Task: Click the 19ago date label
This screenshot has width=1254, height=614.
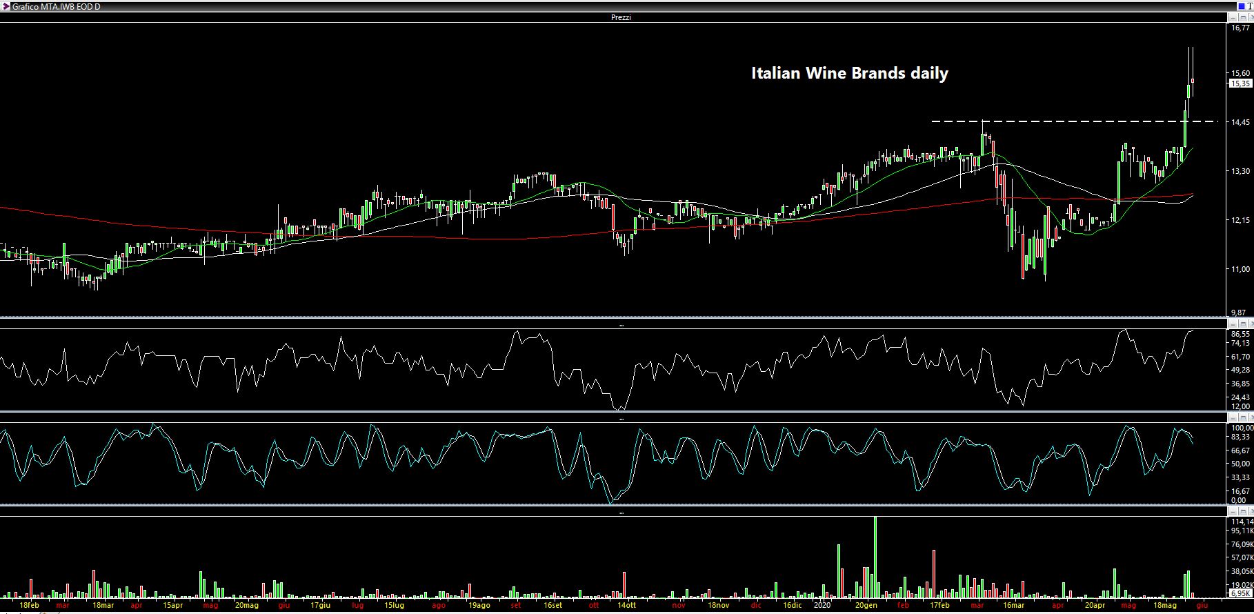Action: 479,606
